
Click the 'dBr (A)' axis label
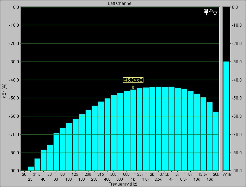coord(5,91)
